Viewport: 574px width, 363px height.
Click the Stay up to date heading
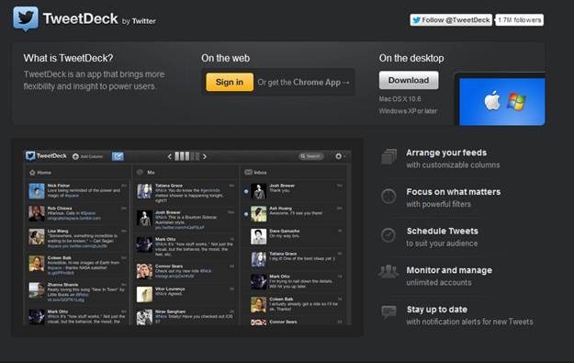[x=437, y=310]
